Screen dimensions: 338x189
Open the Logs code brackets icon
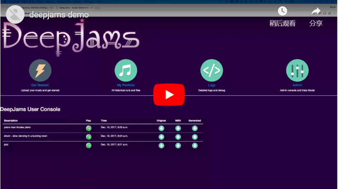click(x=212, y=70)
